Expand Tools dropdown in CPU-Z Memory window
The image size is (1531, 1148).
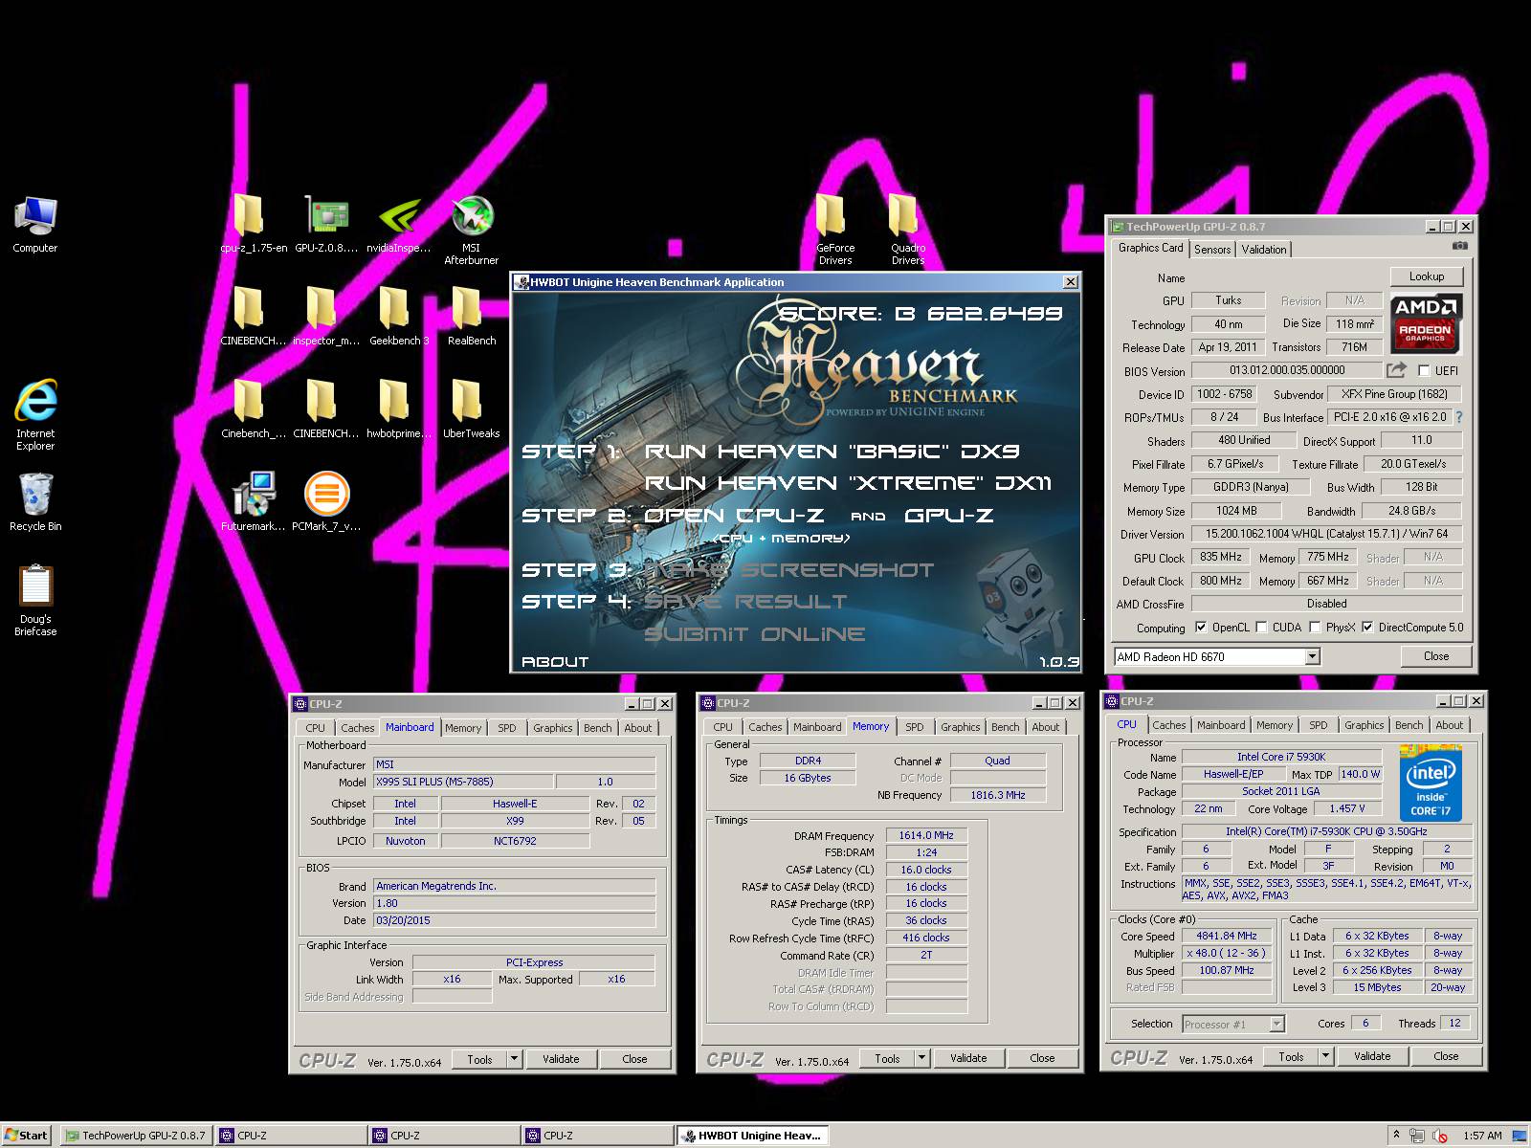coord(921,1058)
